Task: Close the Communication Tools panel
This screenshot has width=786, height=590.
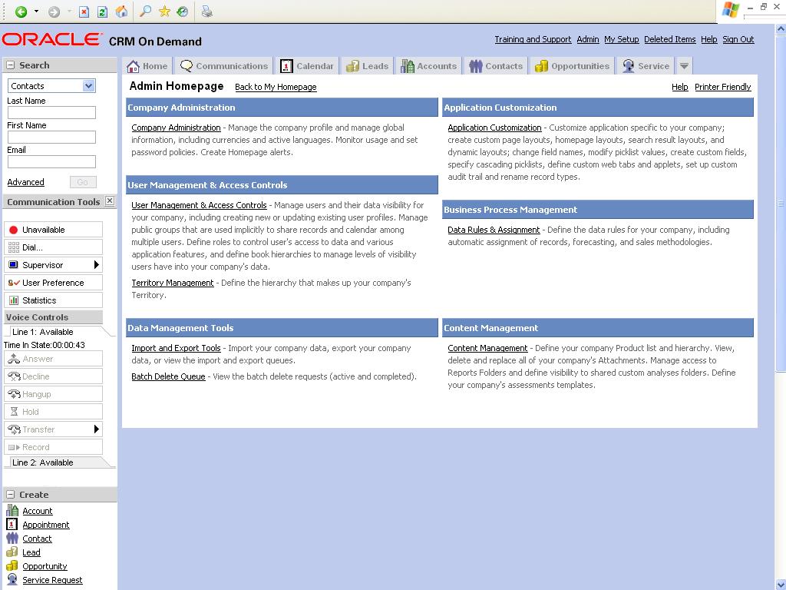Action: (x=110, y=201)
